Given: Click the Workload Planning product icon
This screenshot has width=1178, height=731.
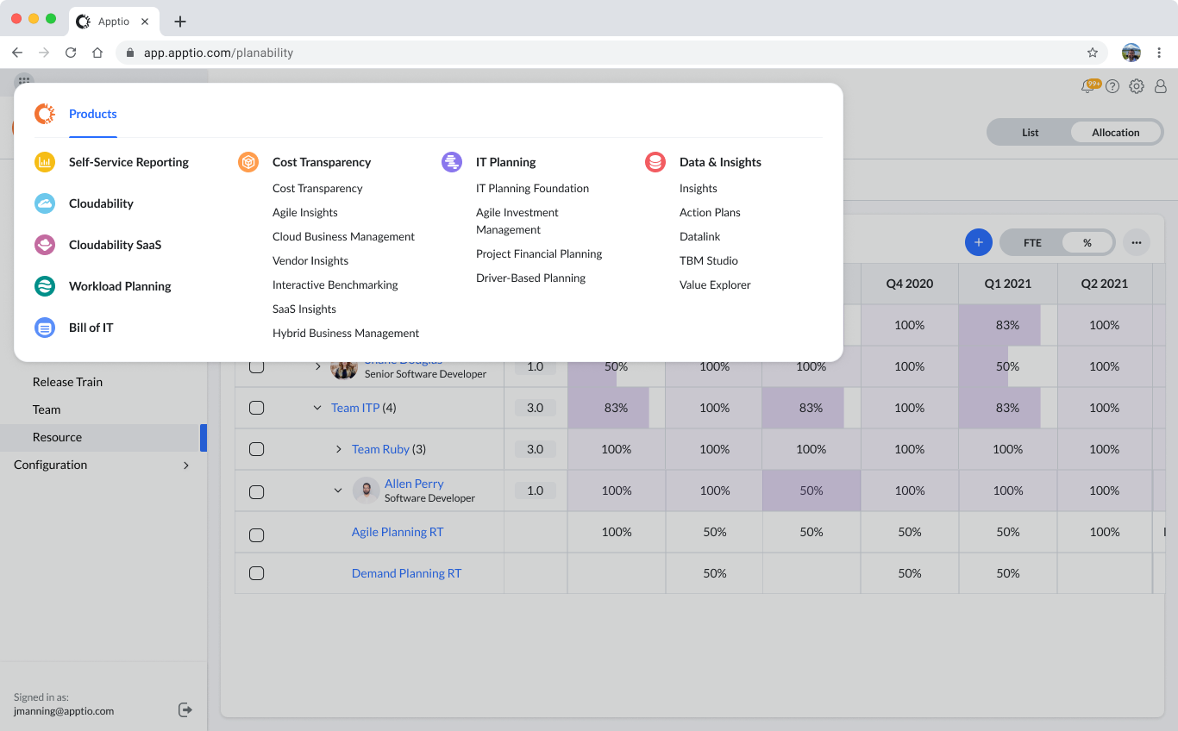Looking at the screenshot, I should tap(45, 286).
